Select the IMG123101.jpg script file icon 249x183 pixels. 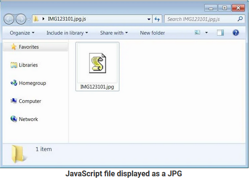click(97, 63)
